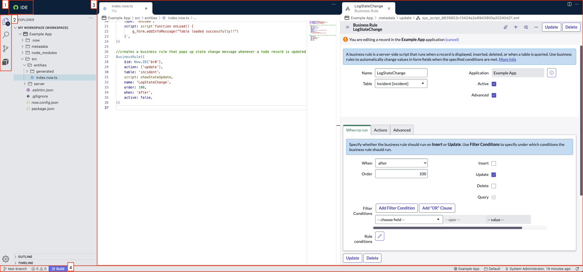Click Add "OR" Clause button
Screen dimensions: 583x272
click(437, 208)
